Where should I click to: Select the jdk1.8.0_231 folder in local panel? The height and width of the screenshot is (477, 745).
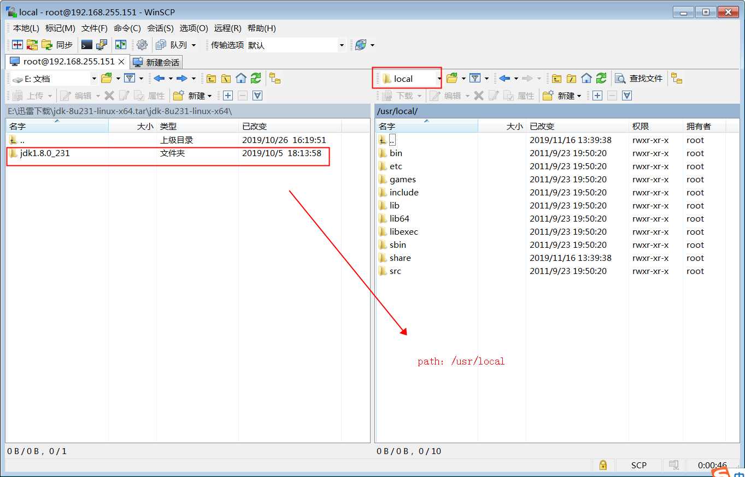coord(45,153)
